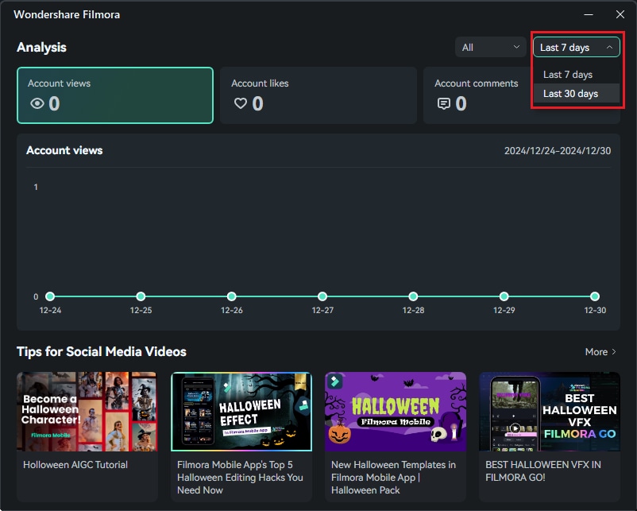
Task: Click New Halloween Templates in Filmora title
Action: [x=393, y=478]
